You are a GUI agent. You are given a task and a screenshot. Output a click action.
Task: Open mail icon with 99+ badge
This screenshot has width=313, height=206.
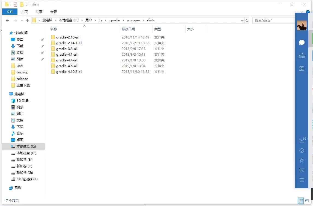(x=303, y=140)
